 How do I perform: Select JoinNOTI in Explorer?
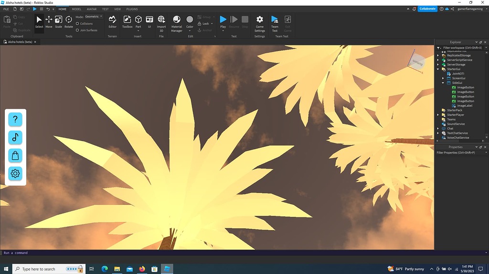[x=458, y=74]
